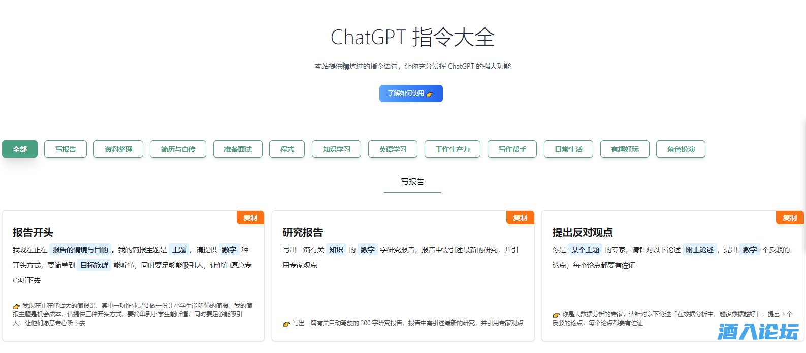
Task: Click the ChatGPT 指令大全 page heading
Action: click(412, 37)
